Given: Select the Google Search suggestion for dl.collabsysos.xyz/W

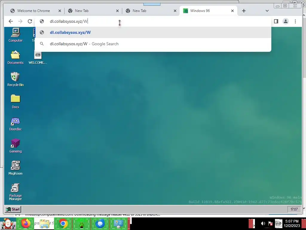Looking at the screenshot, I should pos(153,44).
